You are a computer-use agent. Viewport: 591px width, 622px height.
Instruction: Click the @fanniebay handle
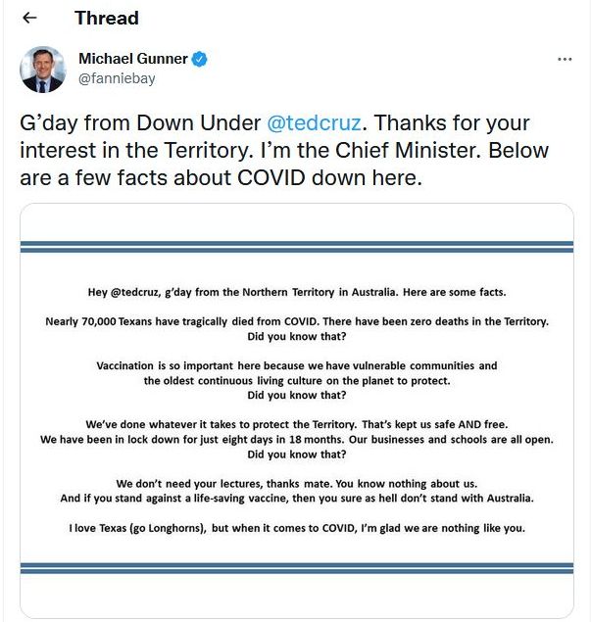(x=117, y=78)
